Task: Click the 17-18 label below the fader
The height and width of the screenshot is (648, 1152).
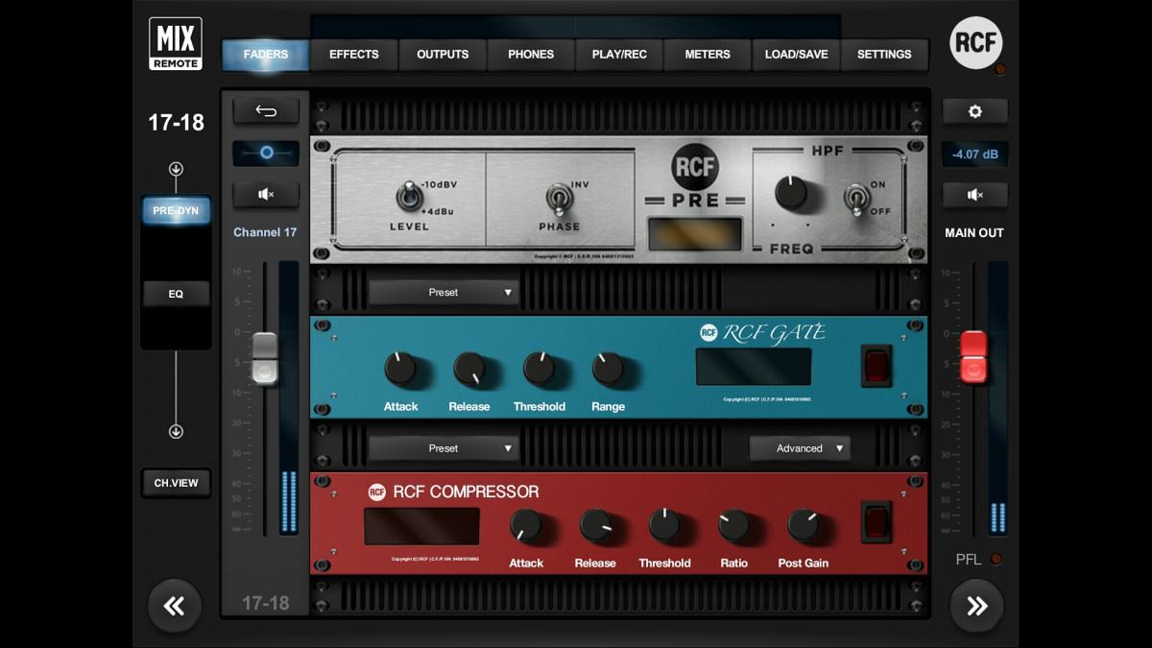Action: (x=266, y=603)
